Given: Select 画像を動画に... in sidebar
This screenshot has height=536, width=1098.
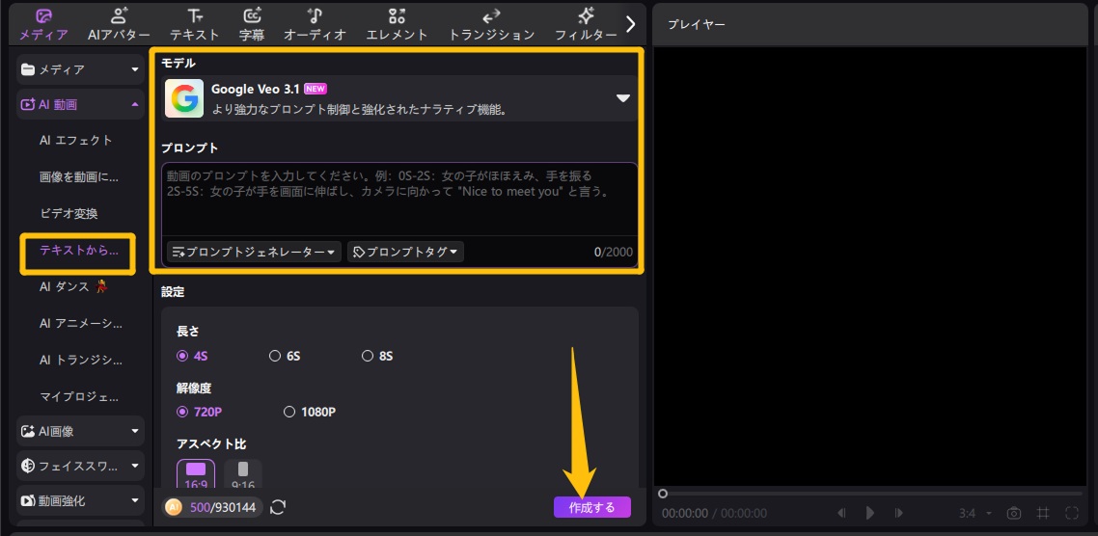Looking at the screenshot, I should 79,177.
